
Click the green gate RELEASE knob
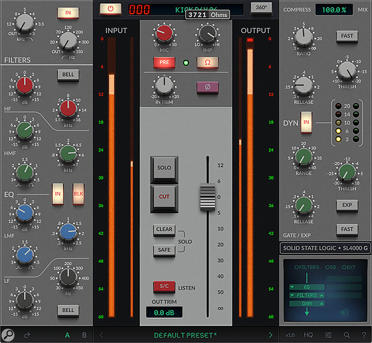pos(304,205)
